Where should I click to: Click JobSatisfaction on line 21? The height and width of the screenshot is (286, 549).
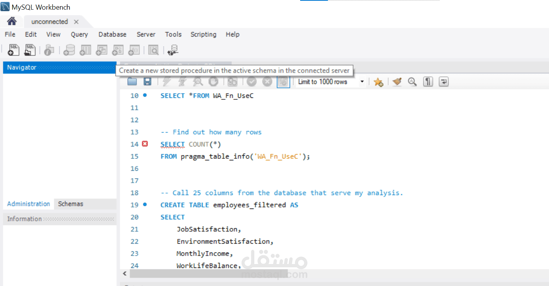(x=209, y=229)
